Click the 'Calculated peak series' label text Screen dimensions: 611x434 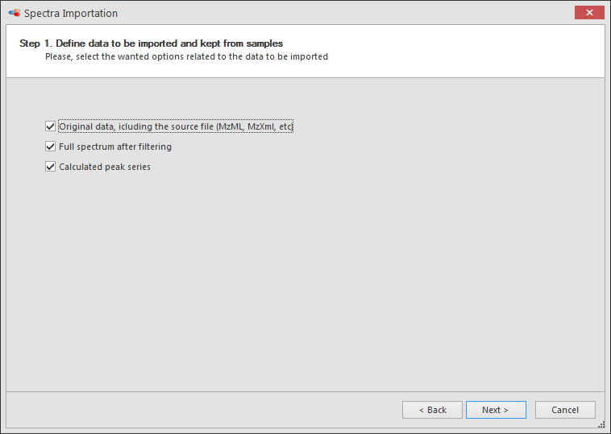105,167
